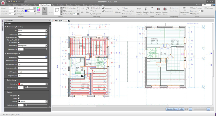Click Selektion spiegeln

(x=158, y=11)
